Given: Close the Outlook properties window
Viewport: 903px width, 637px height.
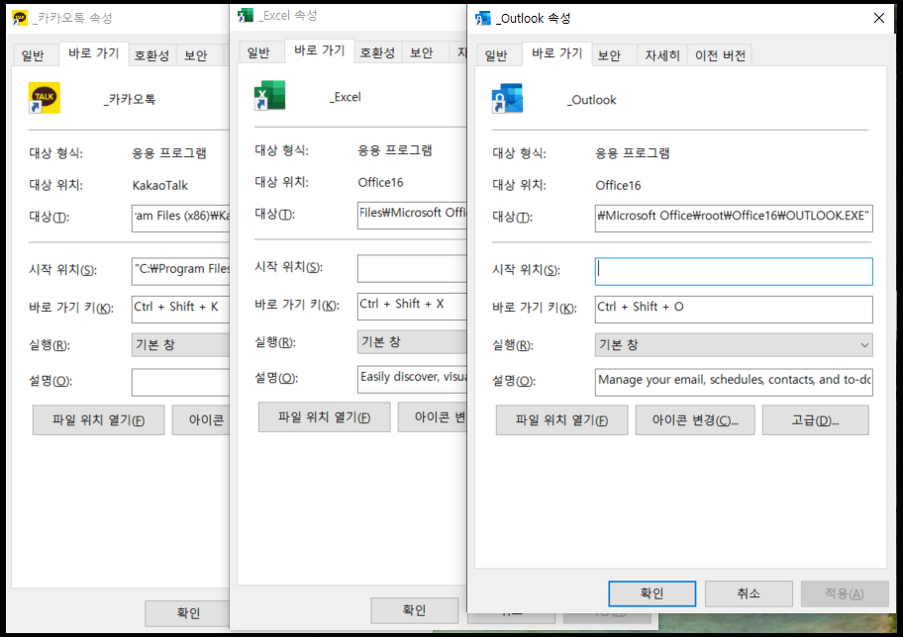Looking at the screenshot, I should pos(879,18).
